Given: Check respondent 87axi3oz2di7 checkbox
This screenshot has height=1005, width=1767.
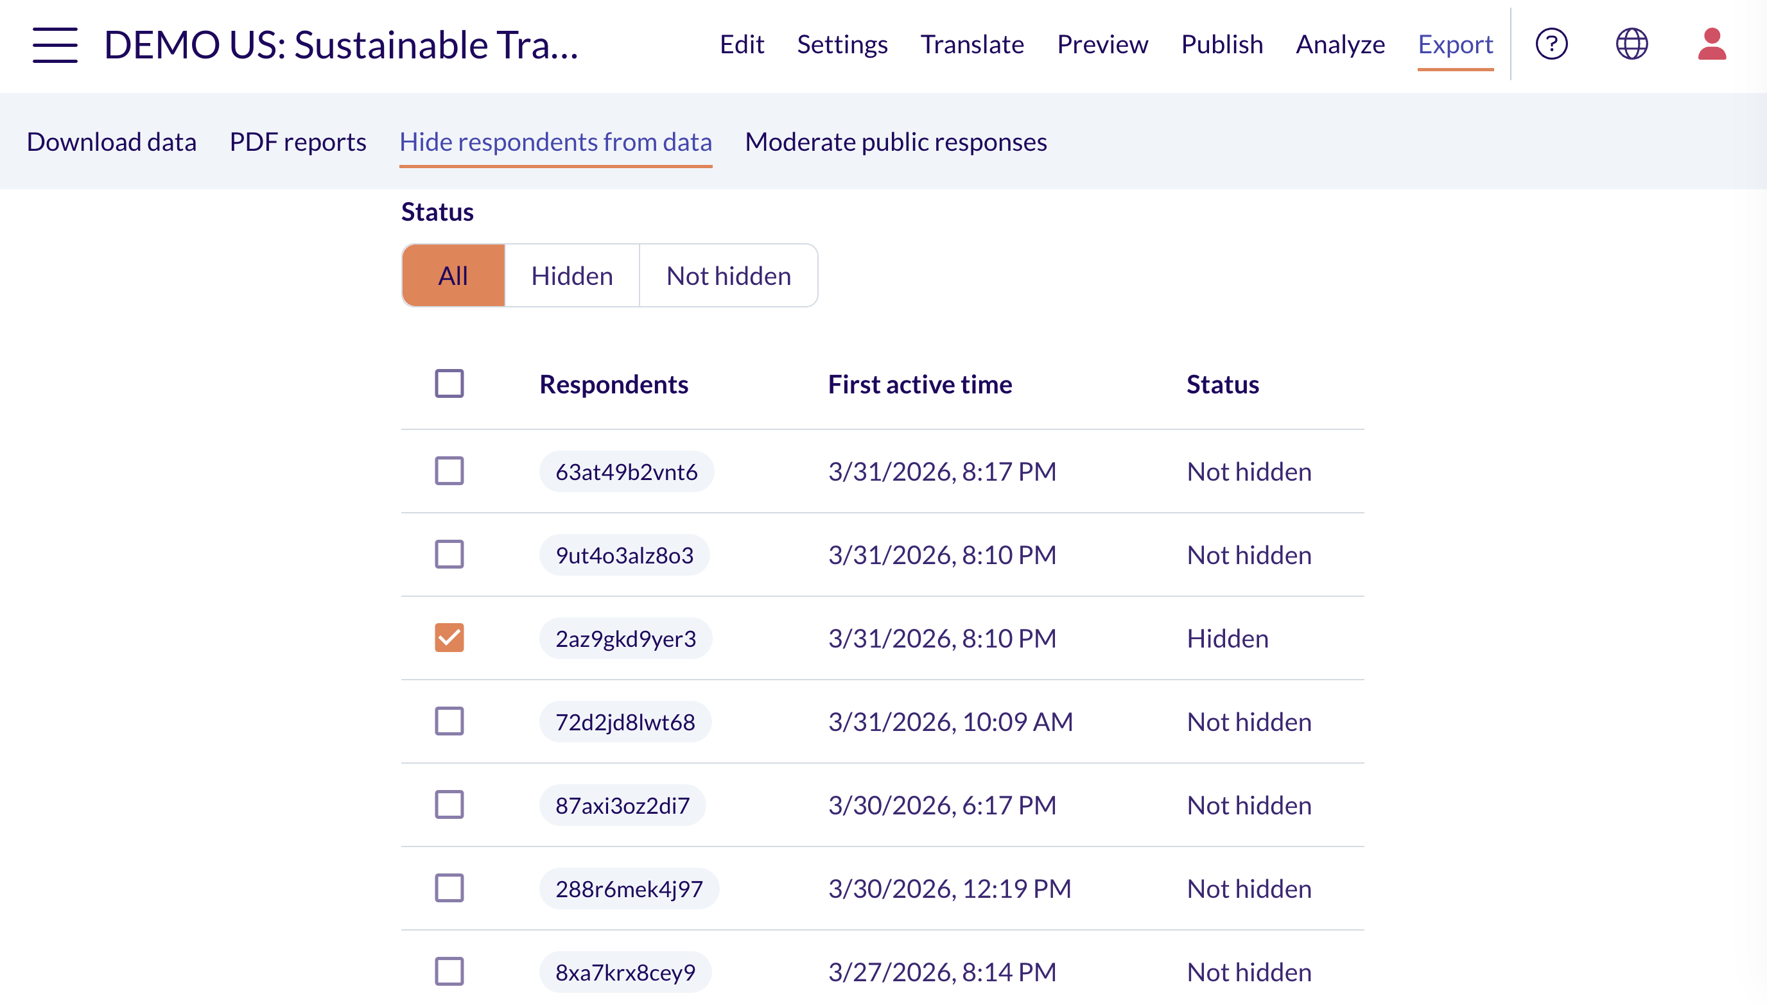Looking at the screenshot, I should [x=449, y=805].
